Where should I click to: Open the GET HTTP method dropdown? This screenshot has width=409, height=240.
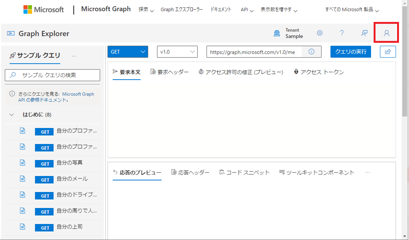coord(128,52)
